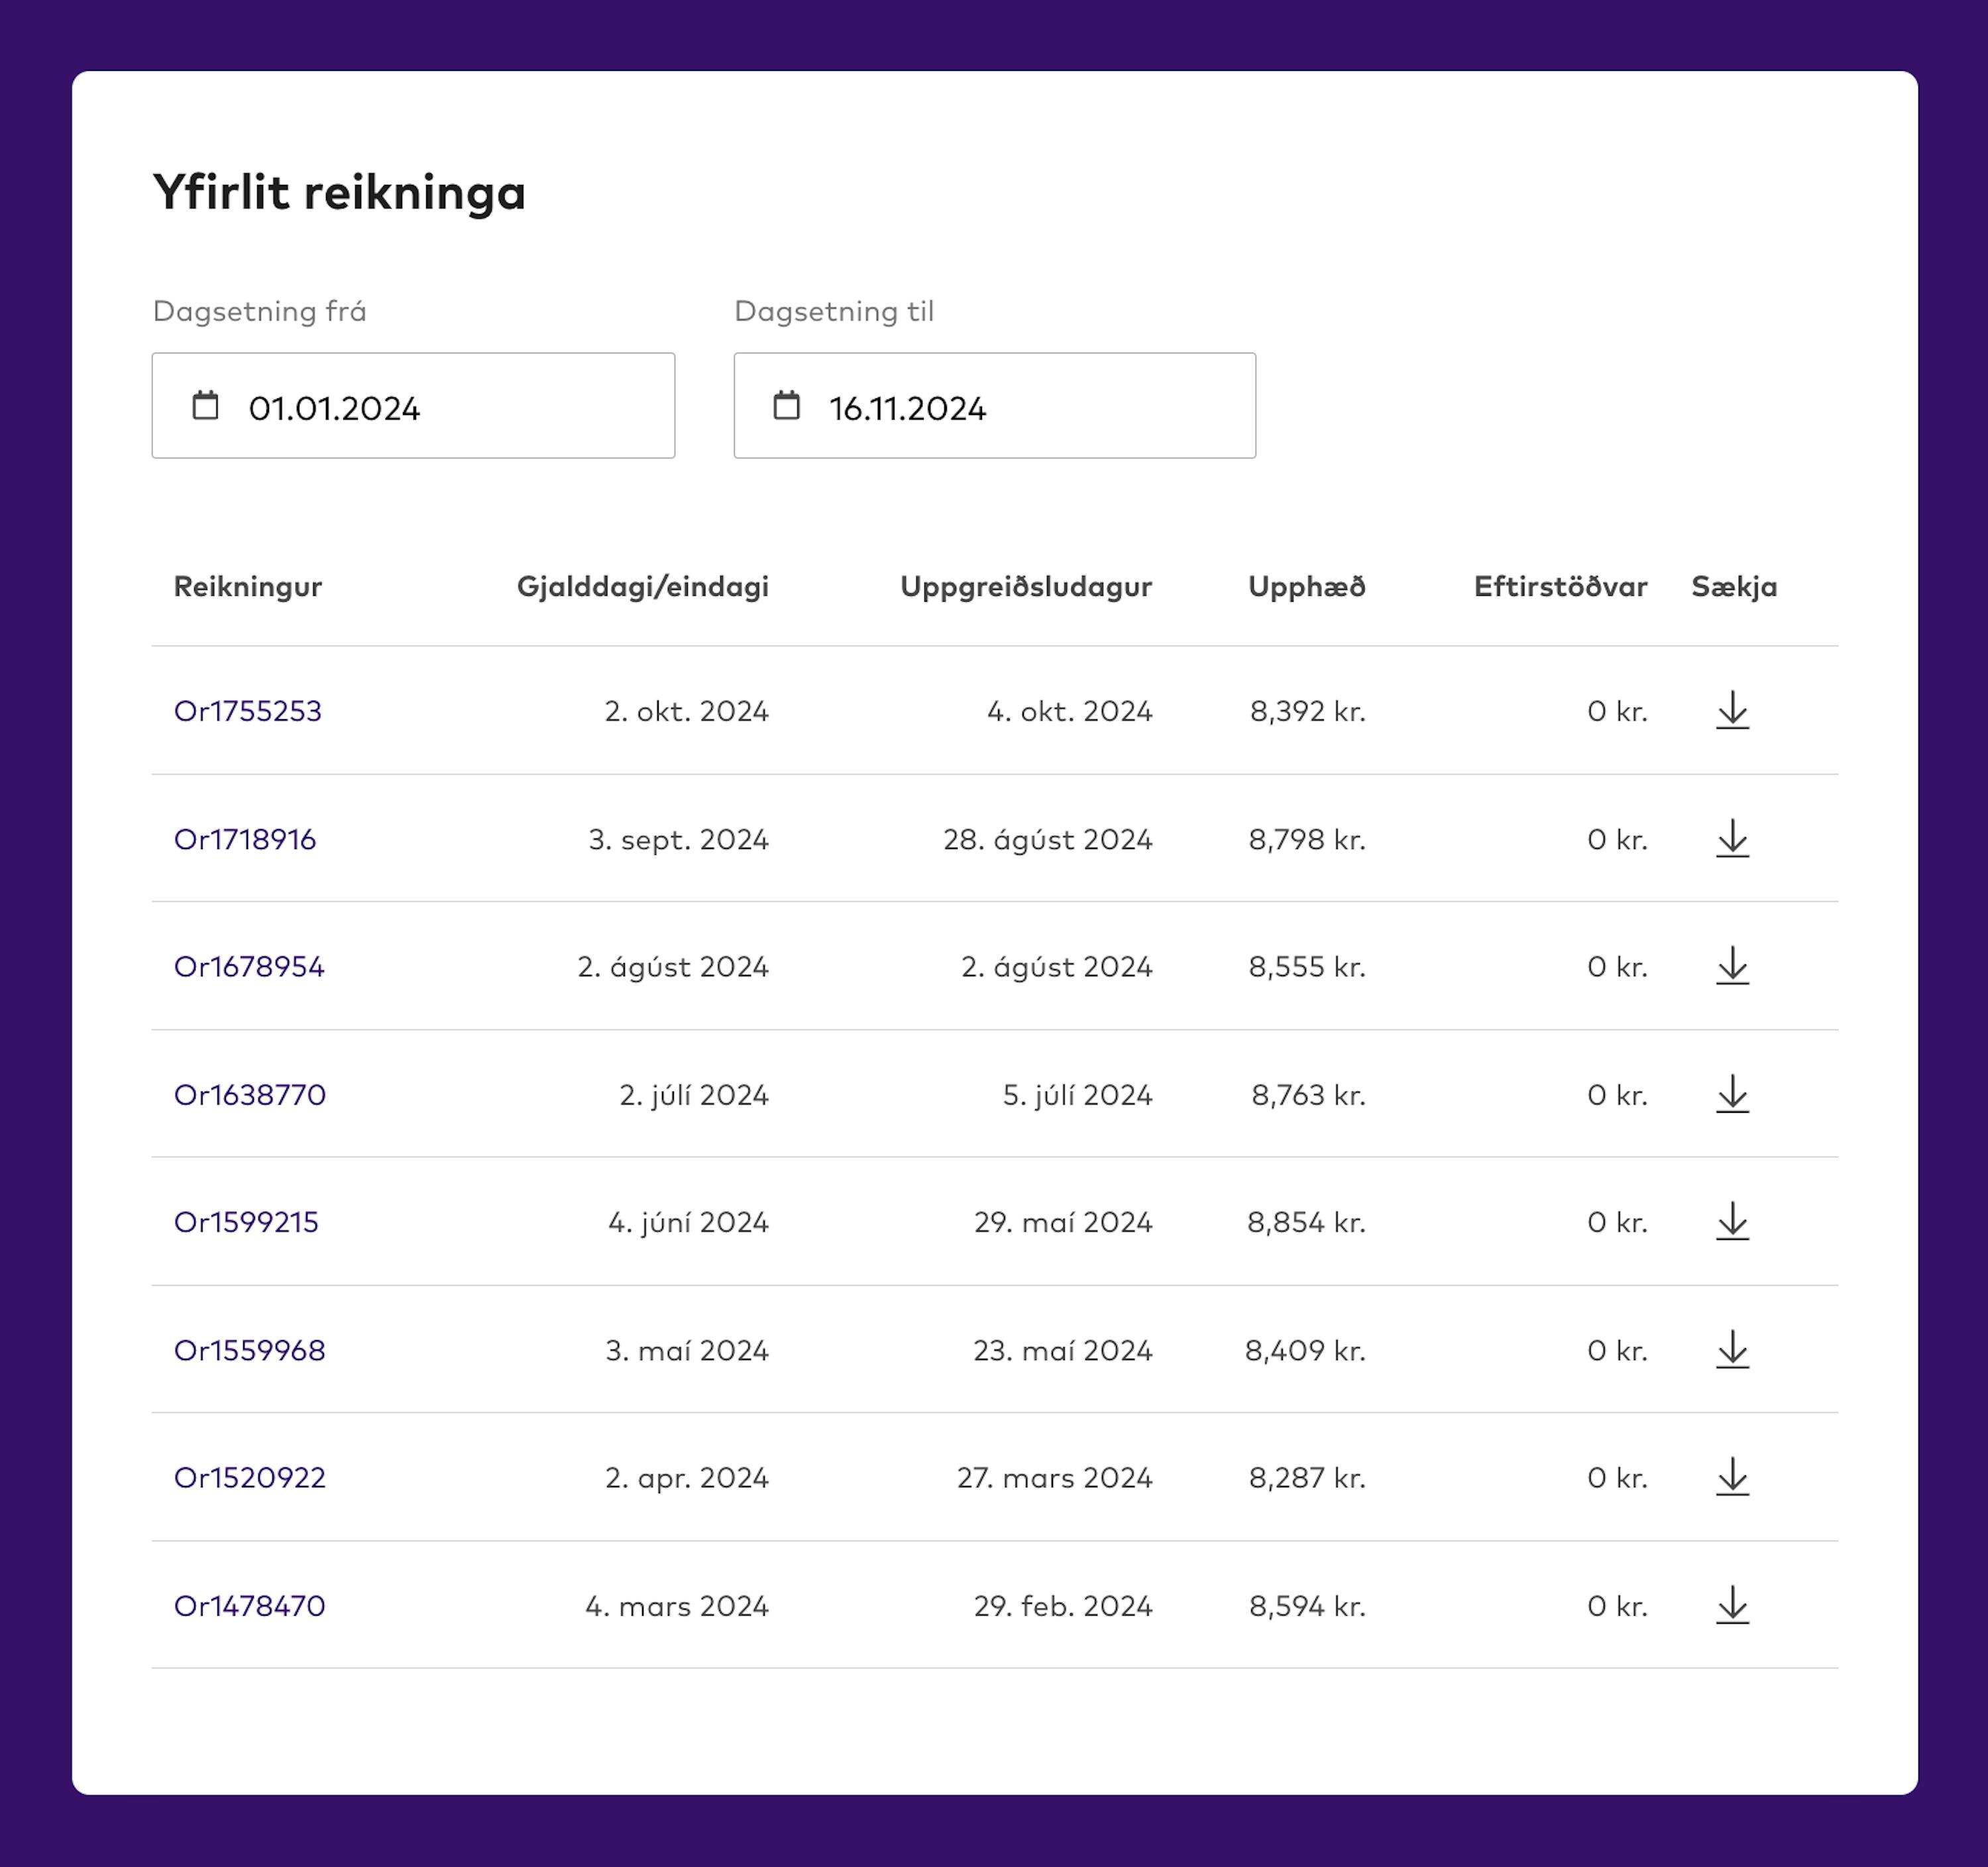Click payment date 29. feb. 2024
The width and height of the screenshot is (1988, 1867).
[1064, 1606]
